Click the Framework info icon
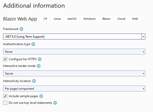Image resolution: width=153 pixels, height=112 pixels. pyautogui.click(x=21, y=29)
